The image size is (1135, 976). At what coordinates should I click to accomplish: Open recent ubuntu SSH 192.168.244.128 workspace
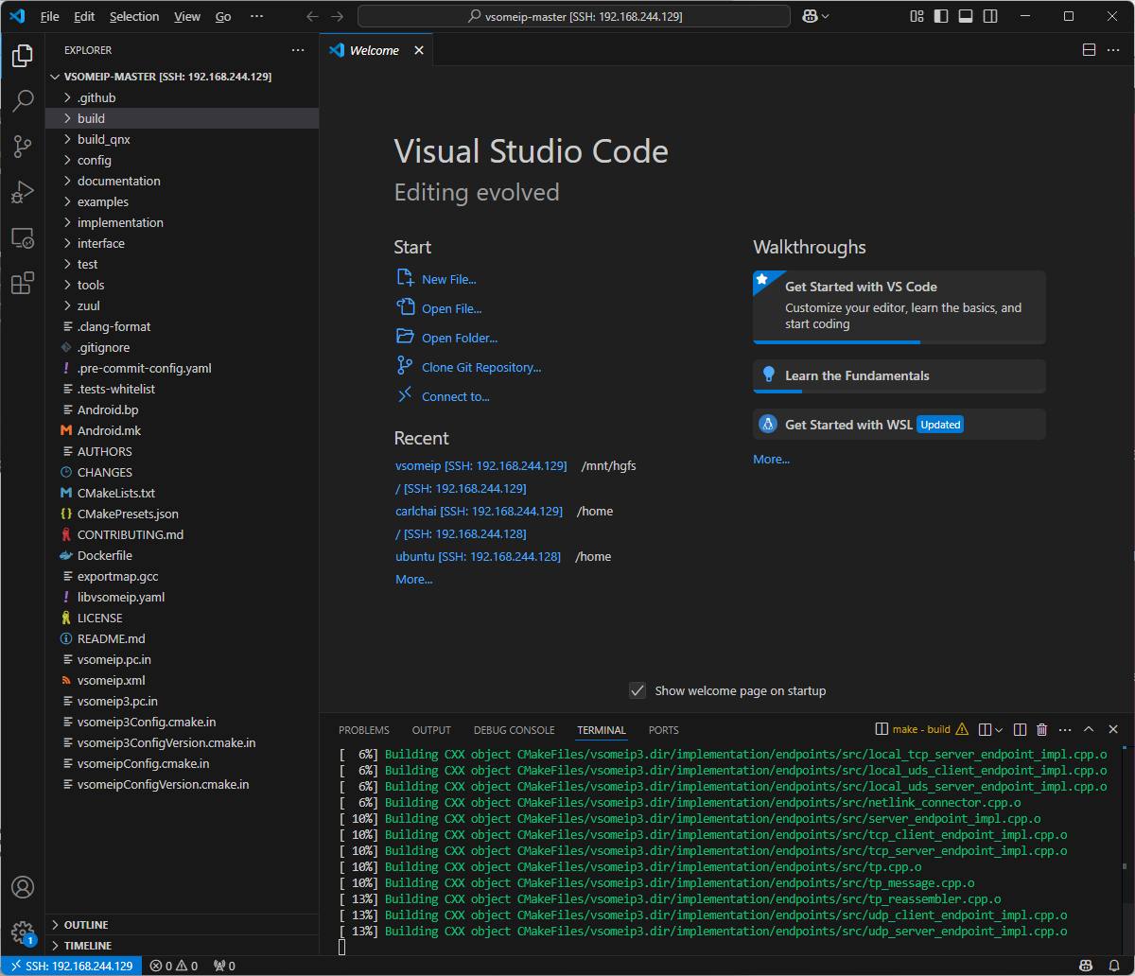click(478, 556)
